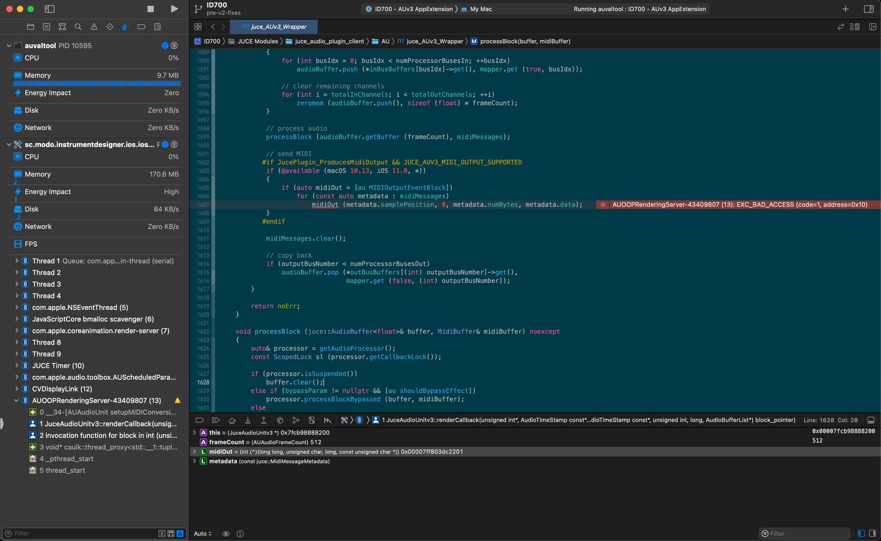The width and height of the screenshot is (881, 541).
Task: Collapse the AUOOPRenderingServer thread 13
Action: (17, 400)
